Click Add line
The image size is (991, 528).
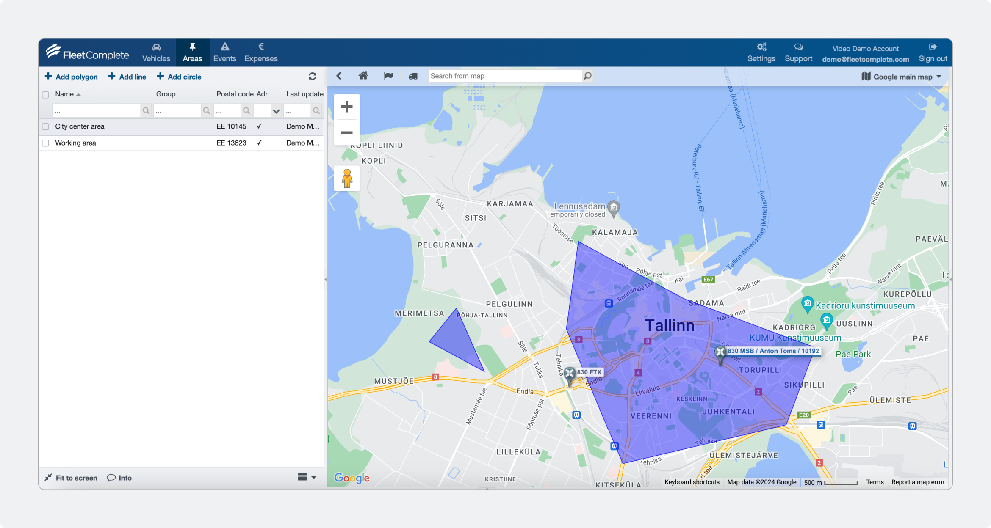127,77
